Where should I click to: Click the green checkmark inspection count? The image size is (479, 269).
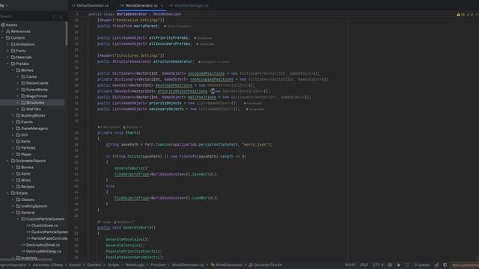[x=470, y=15]
